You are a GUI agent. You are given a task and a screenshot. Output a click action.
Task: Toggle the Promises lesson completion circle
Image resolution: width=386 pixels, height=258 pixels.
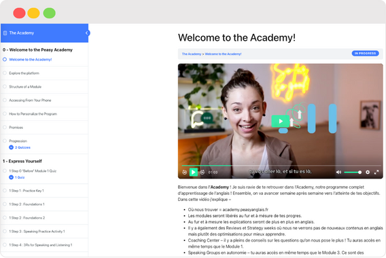(x=5, y=127)
